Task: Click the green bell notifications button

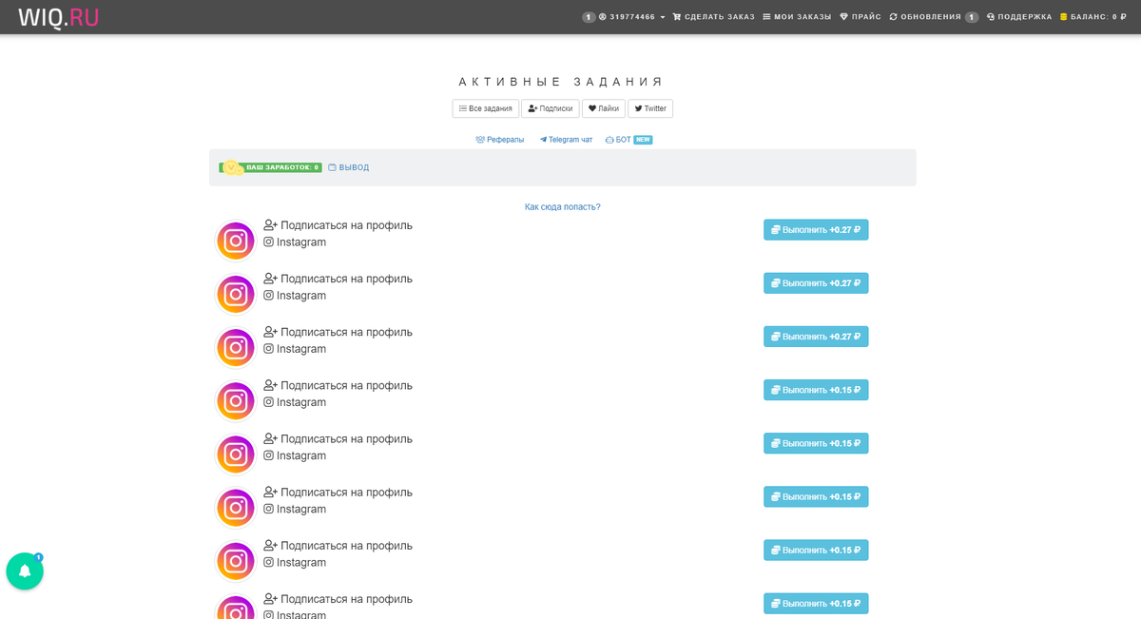Action: 25,571
